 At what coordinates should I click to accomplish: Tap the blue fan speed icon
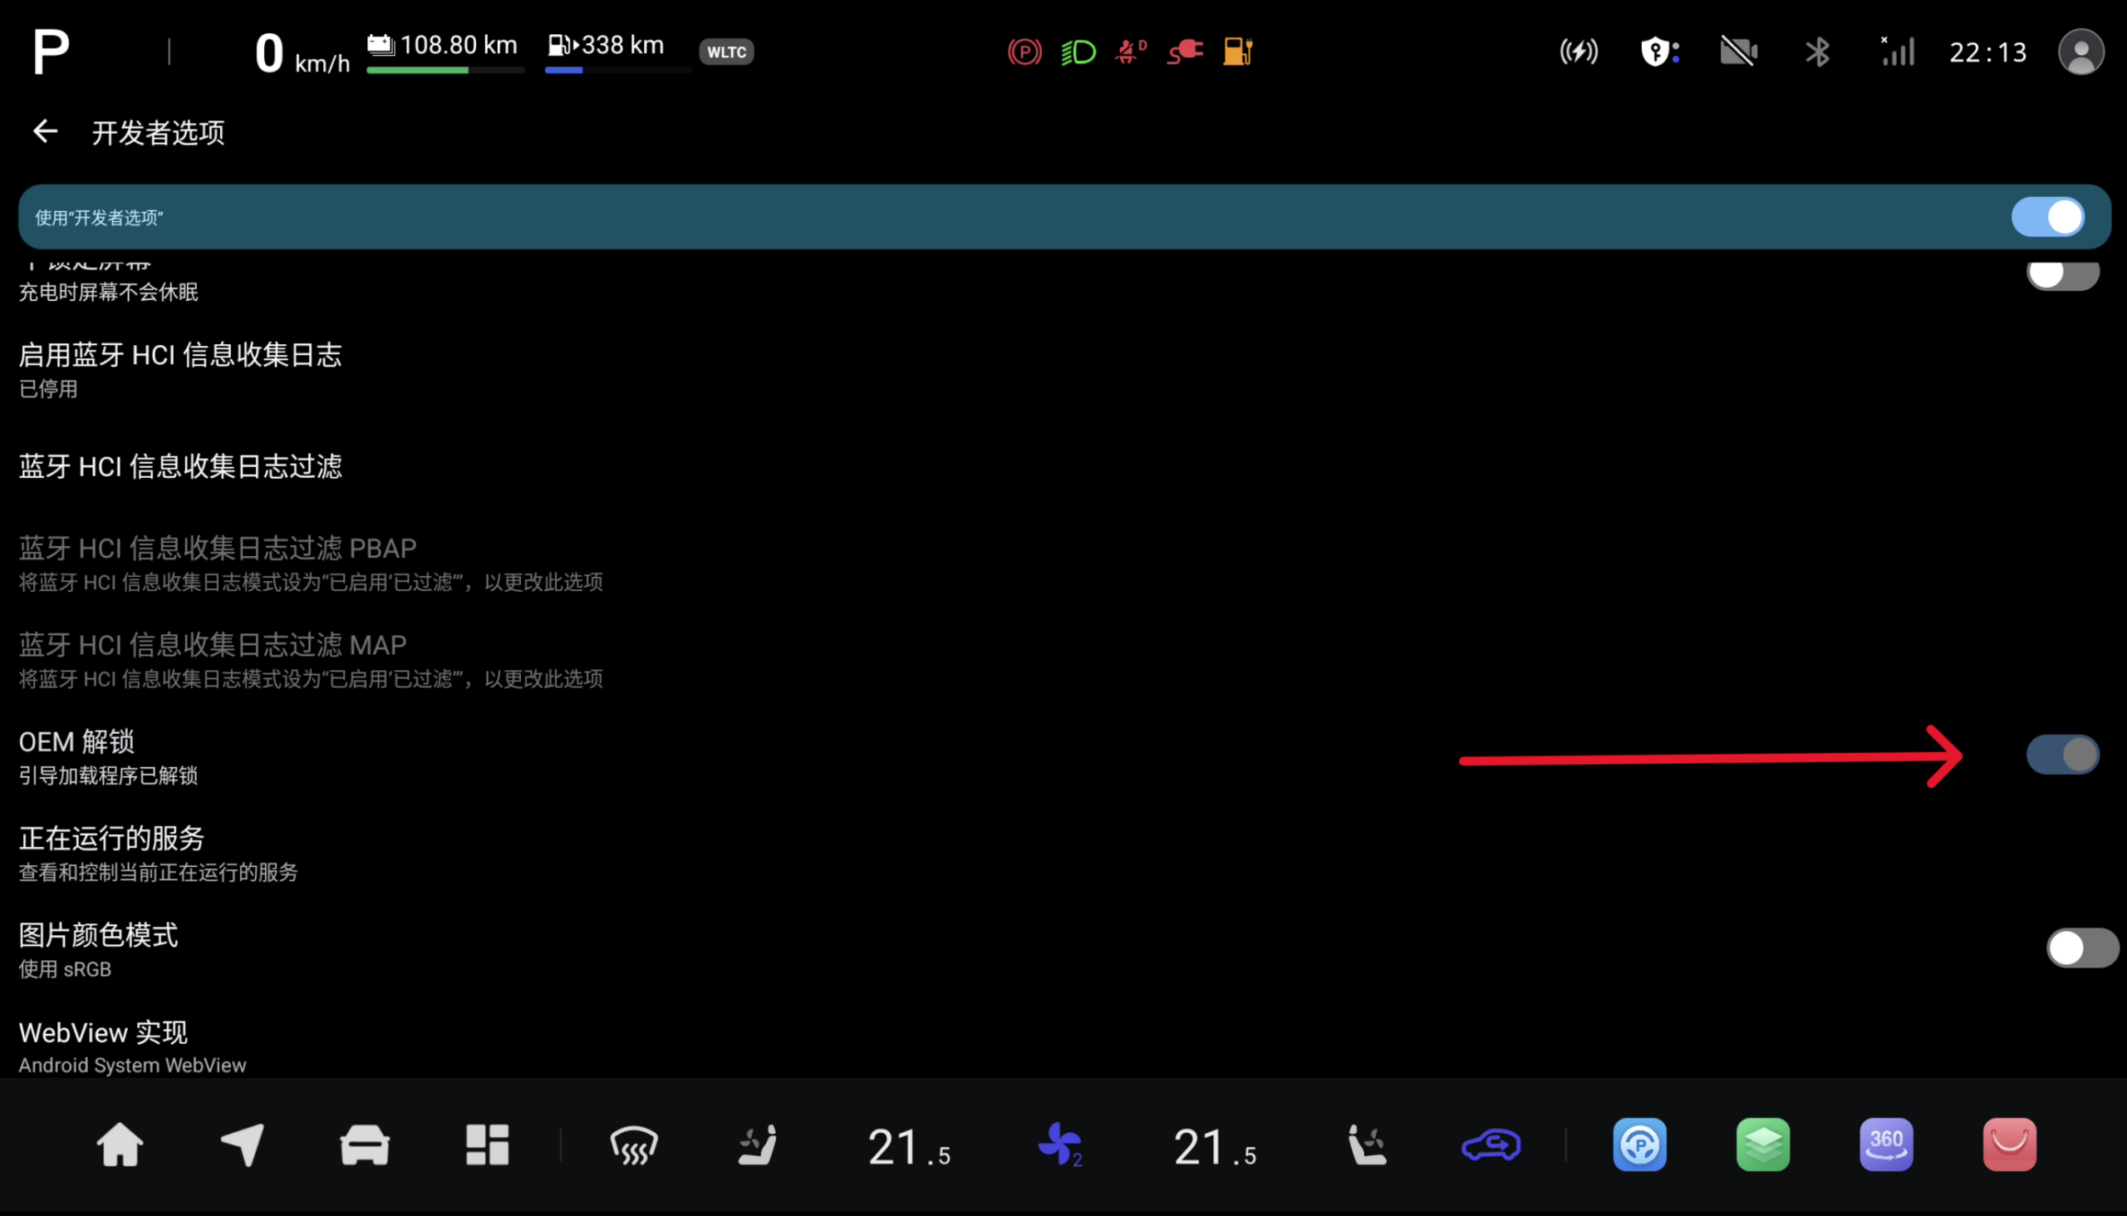coord(1060,1145)
